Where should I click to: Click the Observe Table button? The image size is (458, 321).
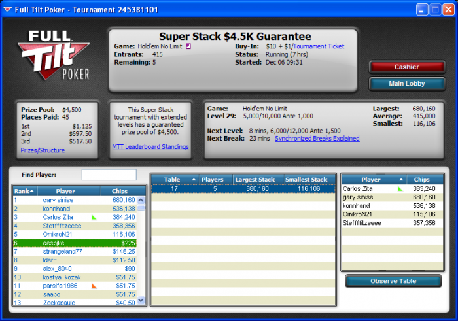click(x=393, y=281)
